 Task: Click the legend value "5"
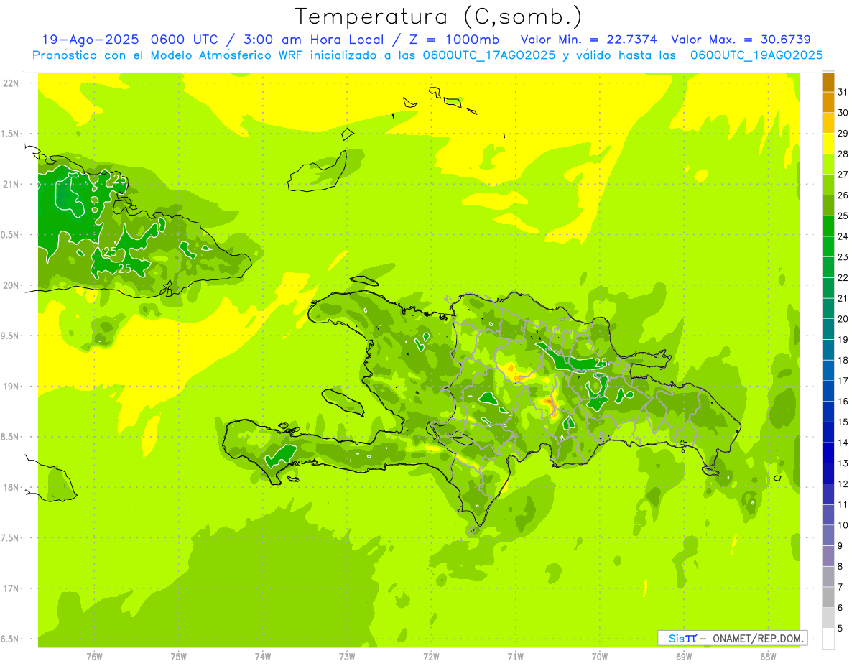[841, 628]
